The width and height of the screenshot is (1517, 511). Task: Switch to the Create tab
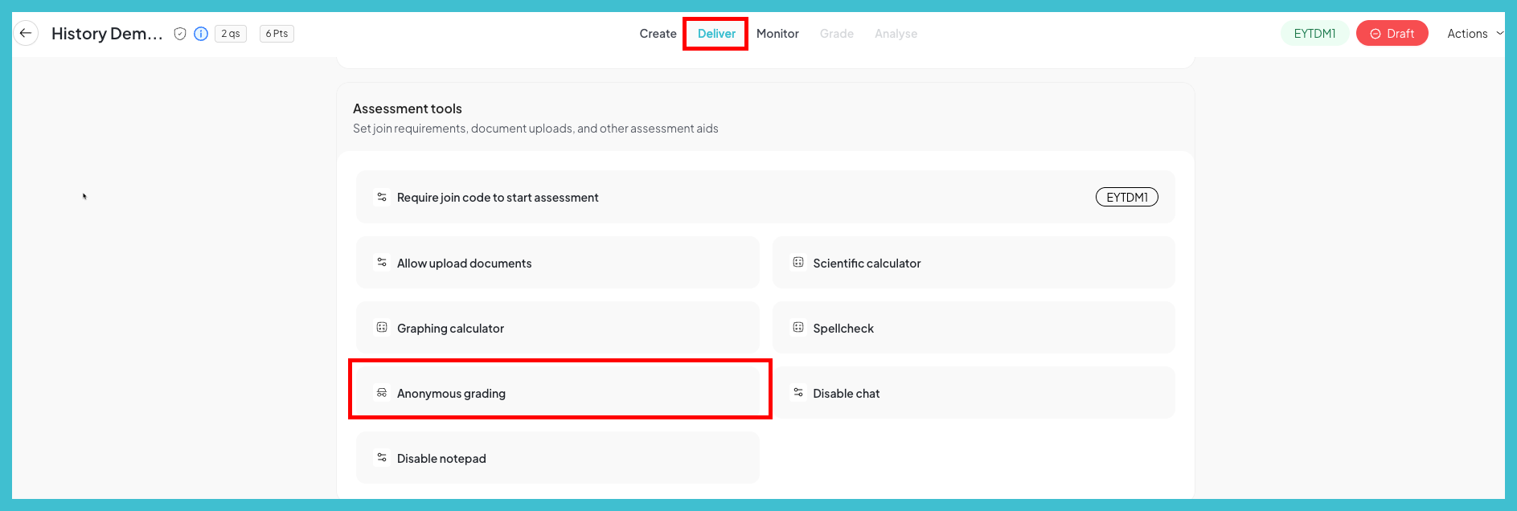pos(658,34)
